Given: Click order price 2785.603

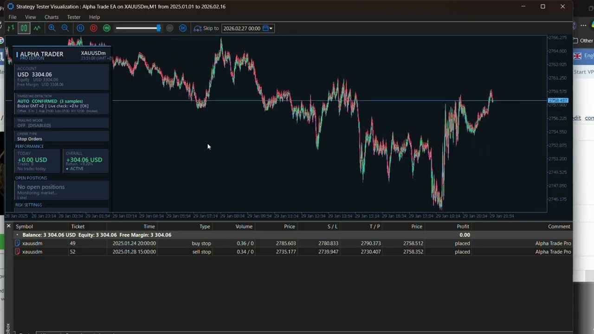Looking at the screenshot, I should click(x=285, y=243).
